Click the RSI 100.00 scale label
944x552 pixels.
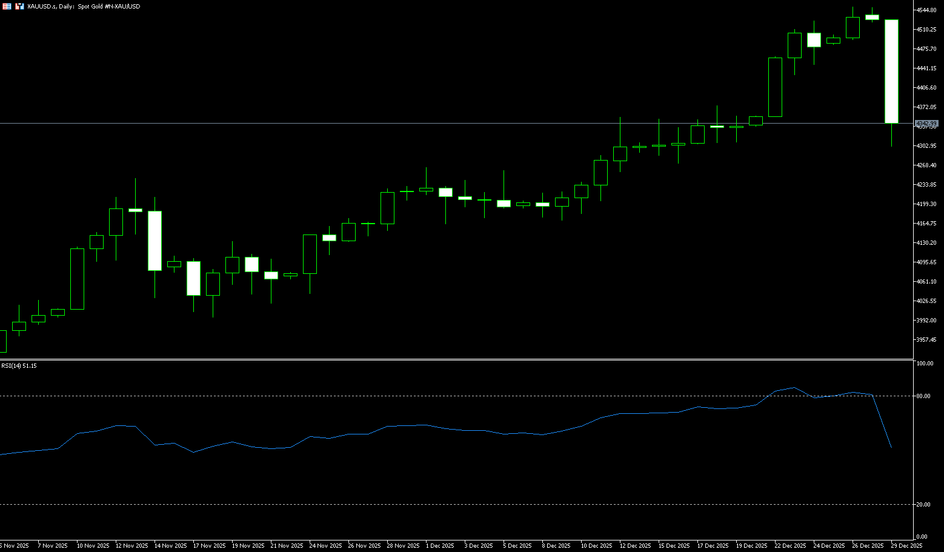[x=925, y=364]
